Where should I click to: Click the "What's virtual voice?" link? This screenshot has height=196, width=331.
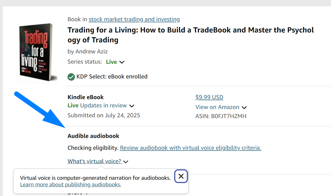(x=95, y=161)
